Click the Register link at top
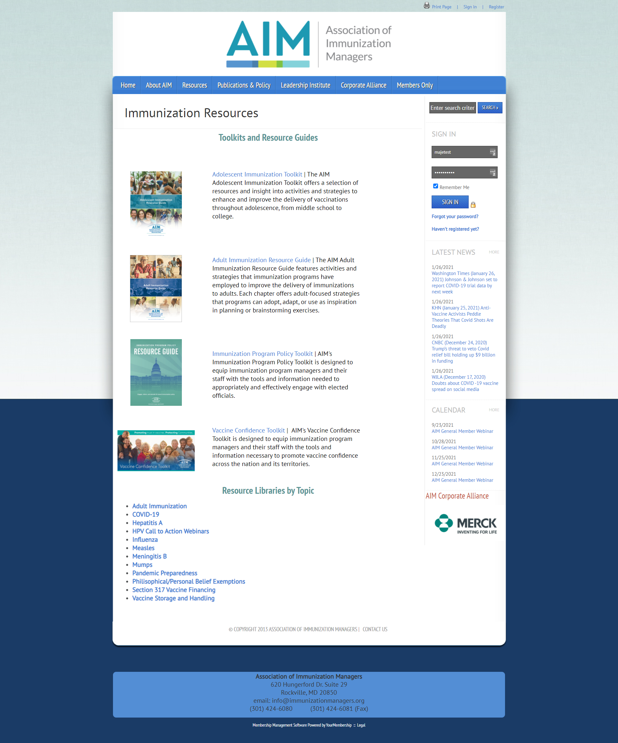This screenshot has height=743, width=618. (496, 7)
